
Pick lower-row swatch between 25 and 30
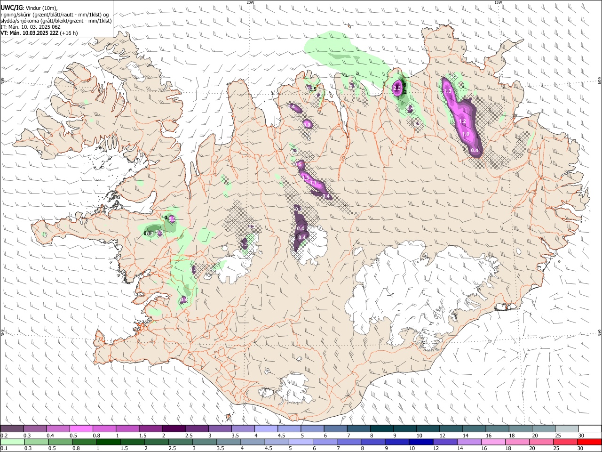point(566,442)
